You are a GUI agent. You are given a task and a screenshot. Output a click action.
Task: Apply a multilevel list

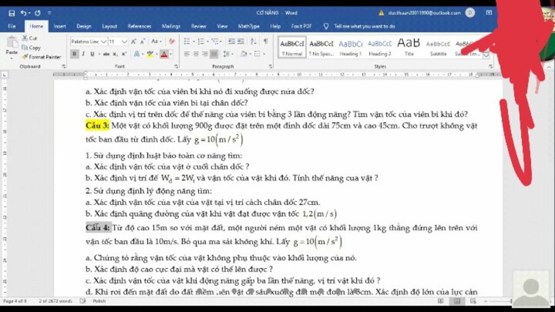pos(215,42)
